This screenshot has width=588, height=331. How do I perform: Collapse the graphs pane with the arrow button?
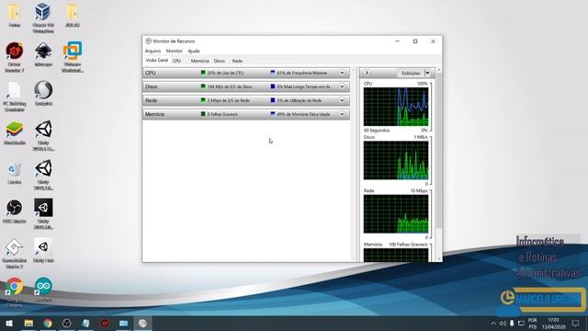click(x=367, y=73)
